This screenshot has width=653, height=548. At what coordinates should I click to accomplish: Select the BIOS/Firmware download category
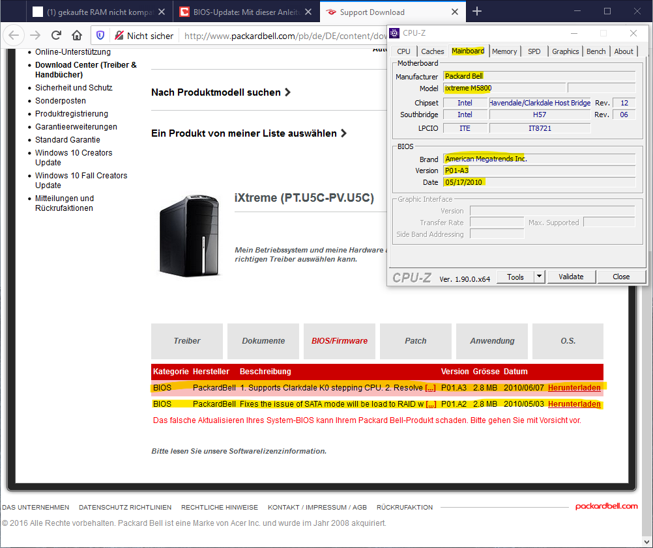[x=340, y=341]
